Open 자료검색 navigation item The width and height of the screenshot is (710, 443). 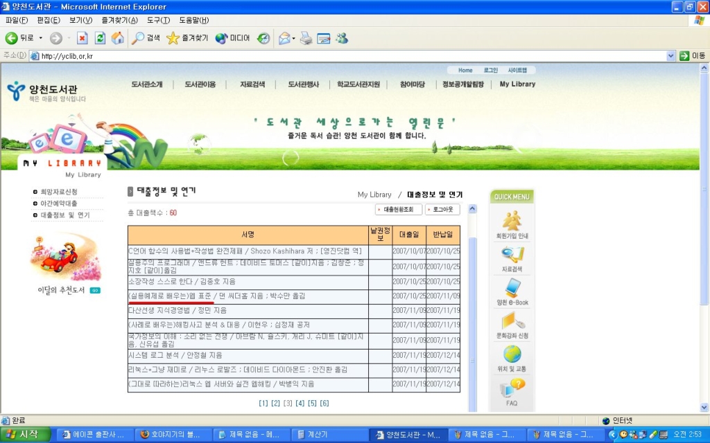tap(252, 84)
